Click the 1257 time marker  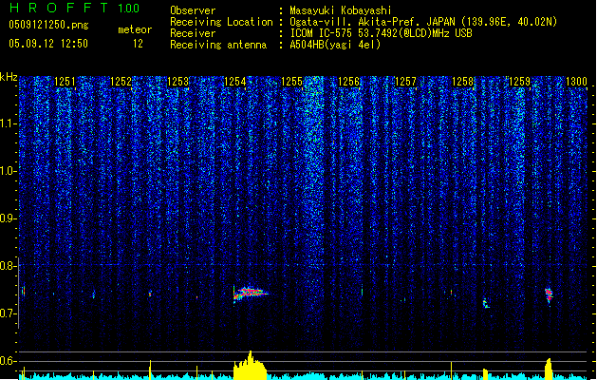(405, 82)
